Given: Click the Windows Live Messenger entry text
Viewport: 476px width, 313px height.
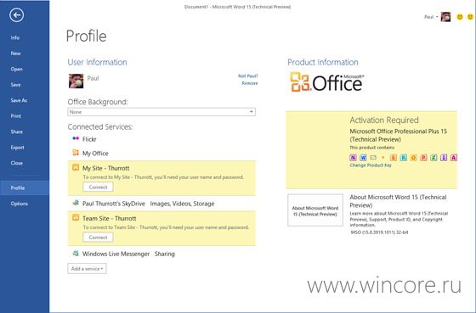Looking at the screenshot, I should tap(116, 254).
